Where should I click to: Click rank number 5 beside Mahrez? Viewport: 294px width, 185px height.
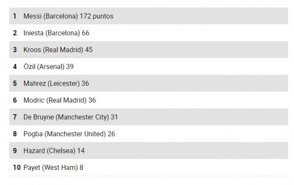pyautogui.click(x=15, y=83)
